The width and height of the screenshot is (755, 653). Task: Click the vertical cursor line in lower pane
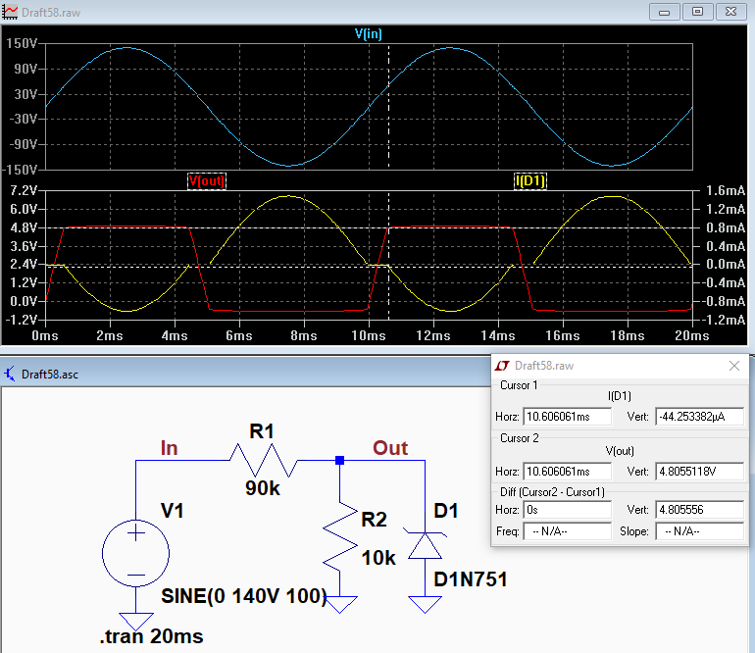[x=388, y=255]
